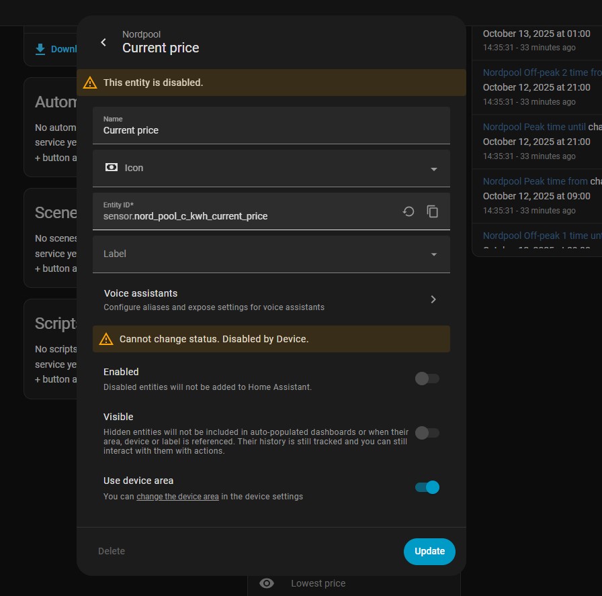Toggle the Enabled switch
Image resolution: width=602 pixels, height=596 pixels.
tap(427, 379)
